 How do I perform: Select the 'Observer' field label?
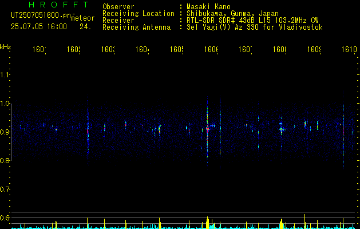tap(118, 6)
